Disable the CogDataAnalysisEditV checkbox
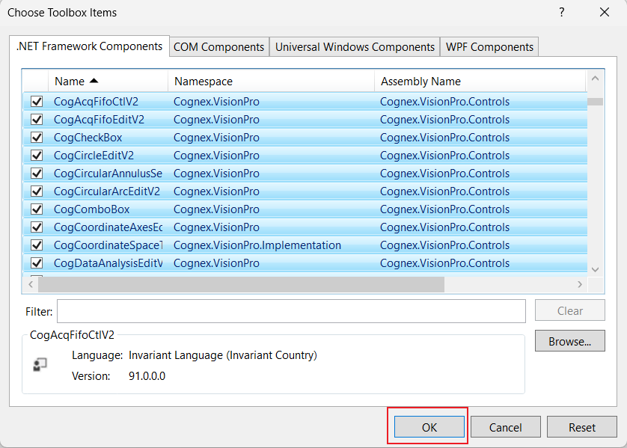The image size is (627, 448). click(36, 263)
